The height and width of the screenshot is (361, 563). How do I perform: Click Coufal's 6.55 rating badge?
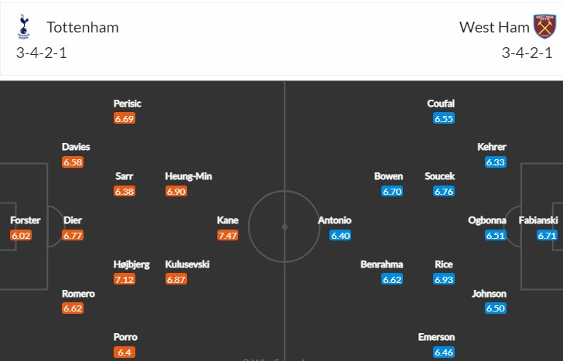click(x=444, y=118)
